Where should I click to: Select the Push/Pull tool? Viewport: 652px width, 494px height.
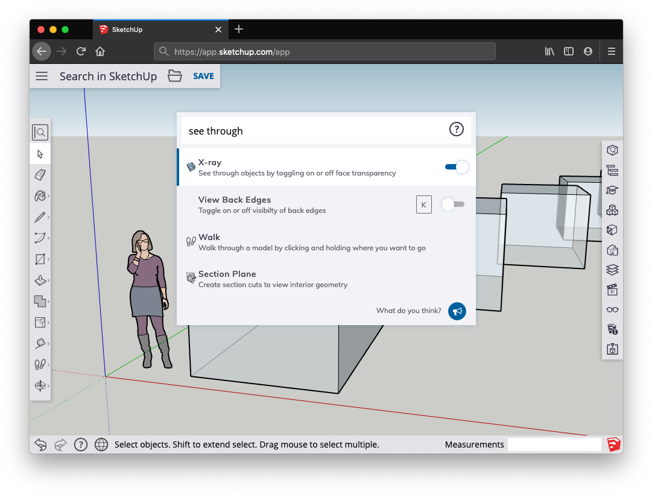pyautogui.click(x=40, y=280)
